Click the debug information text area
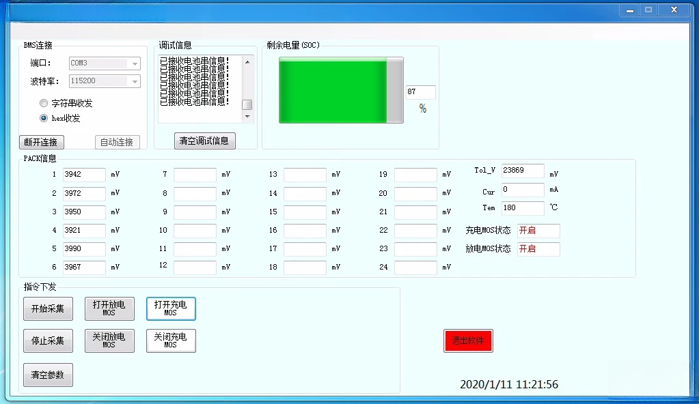The width and height of the screenshot is (699, 404). pos(200,89)
